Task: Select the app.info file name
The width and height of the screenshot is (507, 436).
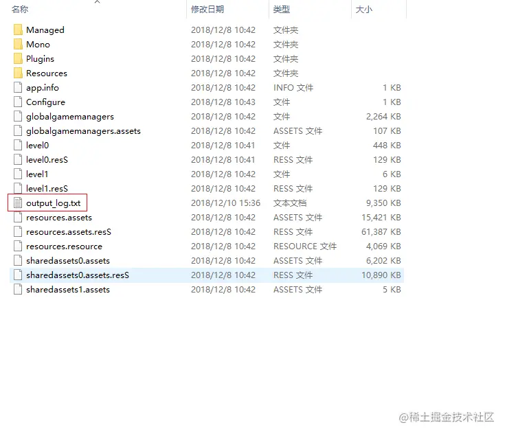Action: click(43, 88)
